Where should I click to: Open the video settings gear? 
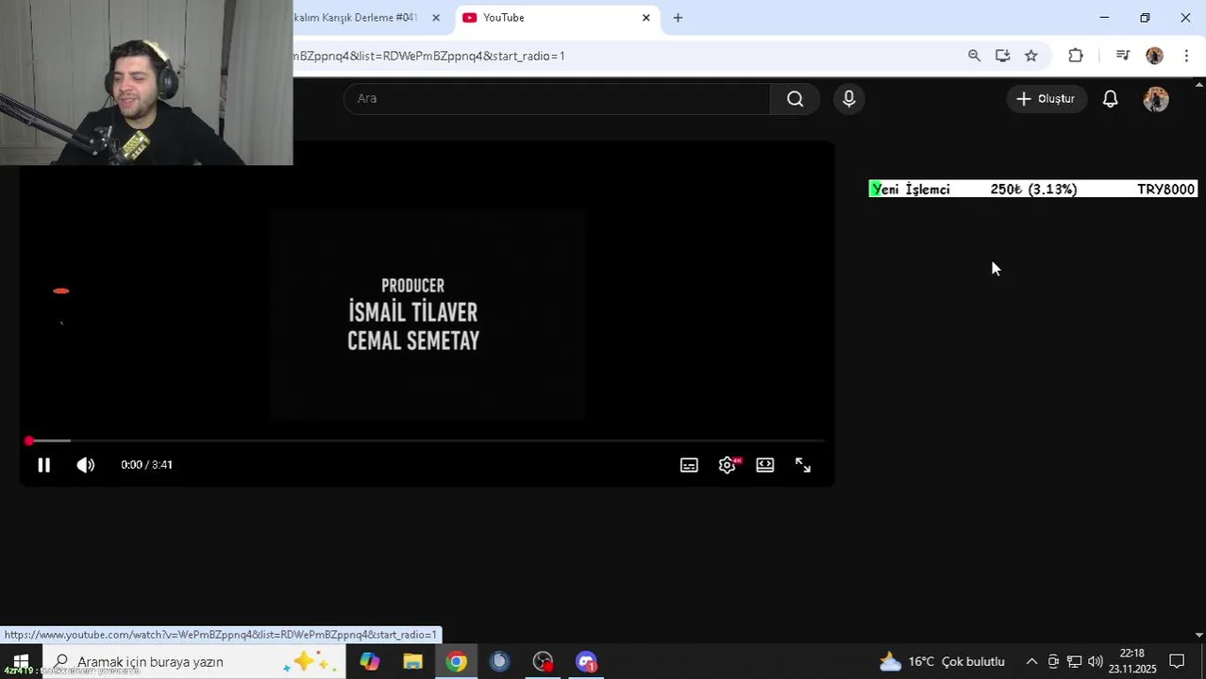(728, 465)
